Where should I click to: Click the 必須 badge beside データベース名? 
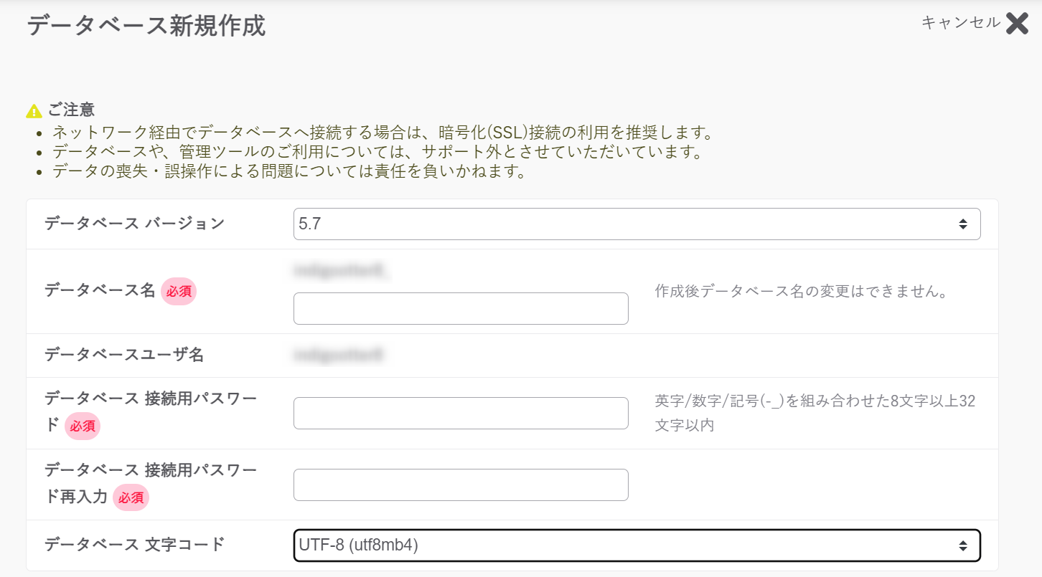click(x=179, y=292)
